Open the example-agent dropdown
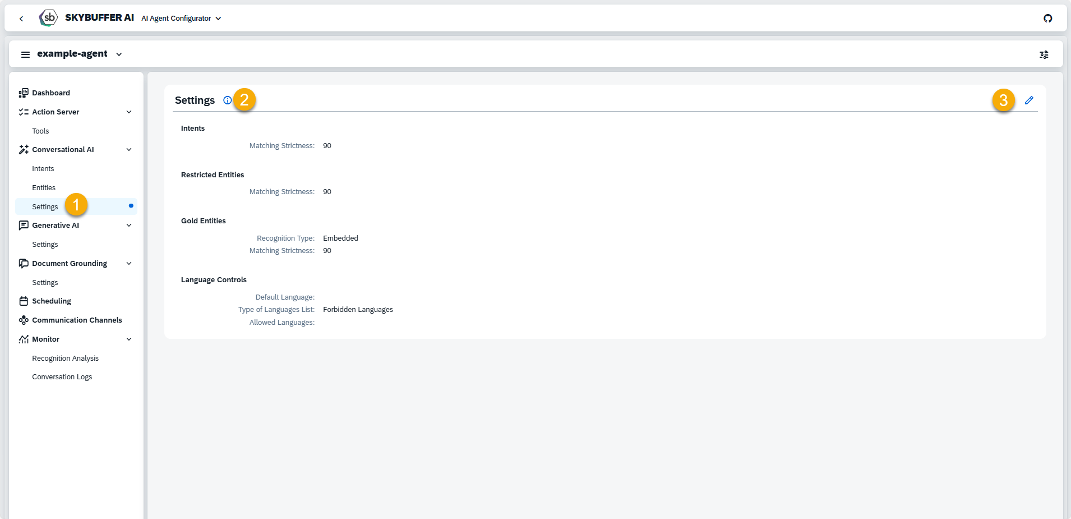Image resolution: width=1071 pixels, height=519 pixels. (x=119, y=54)
